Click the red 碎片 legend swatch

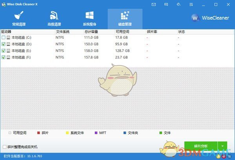(38, 133)
